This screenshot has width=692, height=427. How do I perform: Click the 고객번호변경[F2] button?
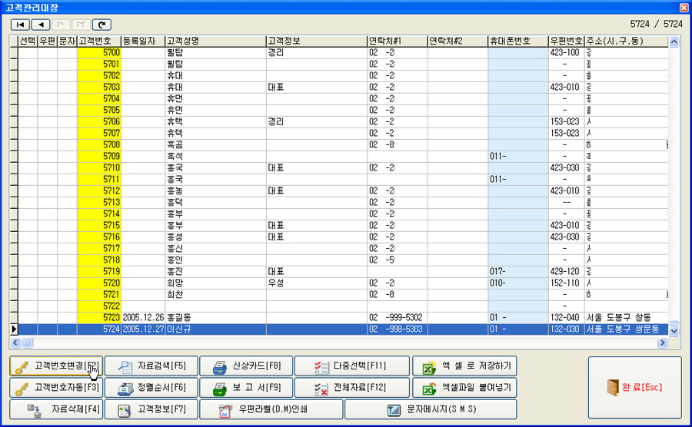pyautogui.click(x=56, y=366)
